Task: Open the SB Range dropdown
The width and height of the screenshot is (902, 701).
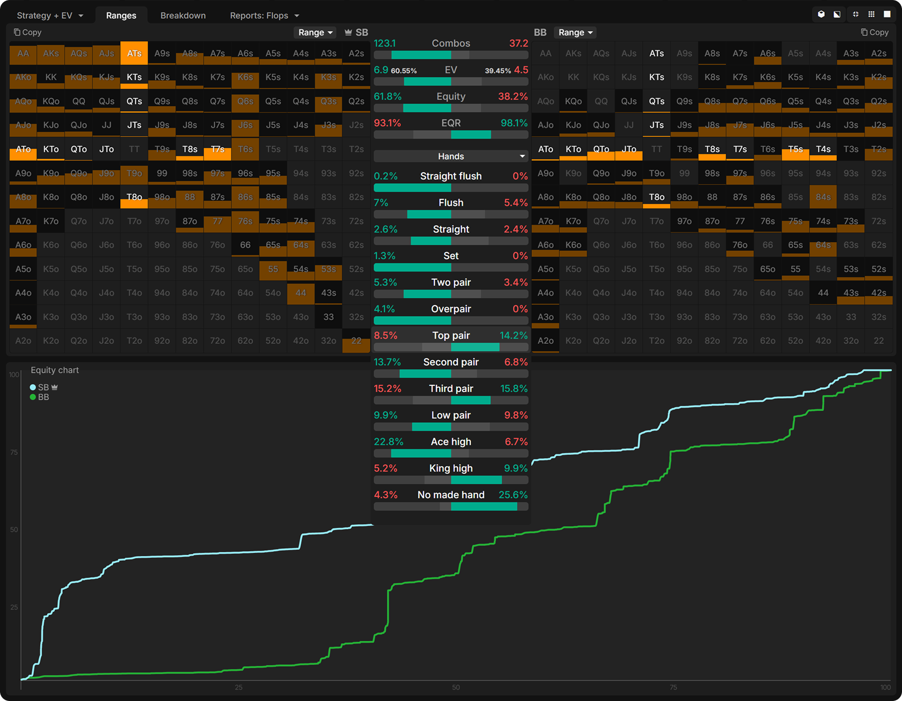Action: click(315, 32)
